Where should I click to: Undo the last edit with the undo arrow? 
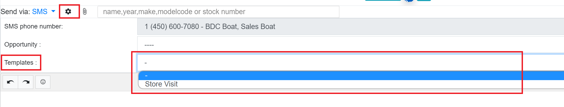pos(10,82)
